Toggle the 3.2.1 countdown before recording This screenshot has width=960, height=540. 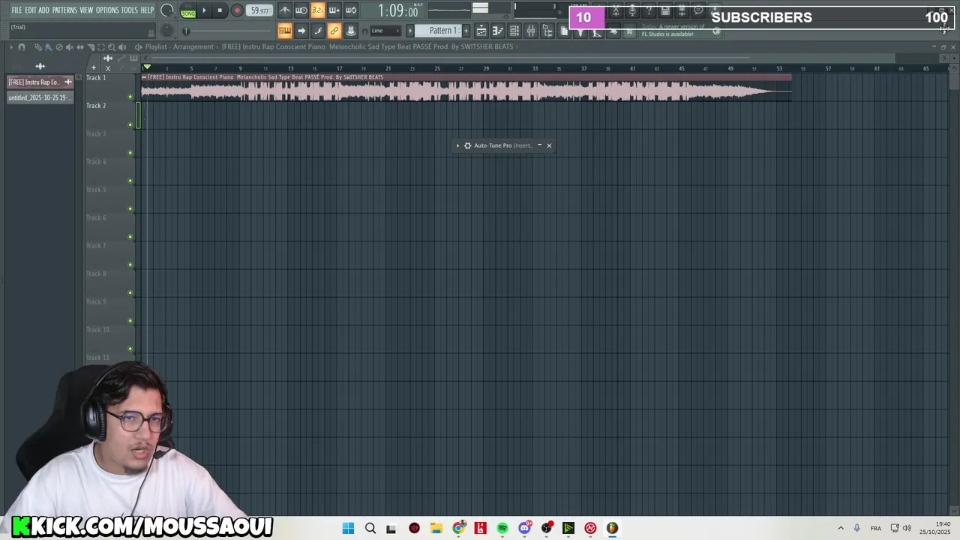318,10
